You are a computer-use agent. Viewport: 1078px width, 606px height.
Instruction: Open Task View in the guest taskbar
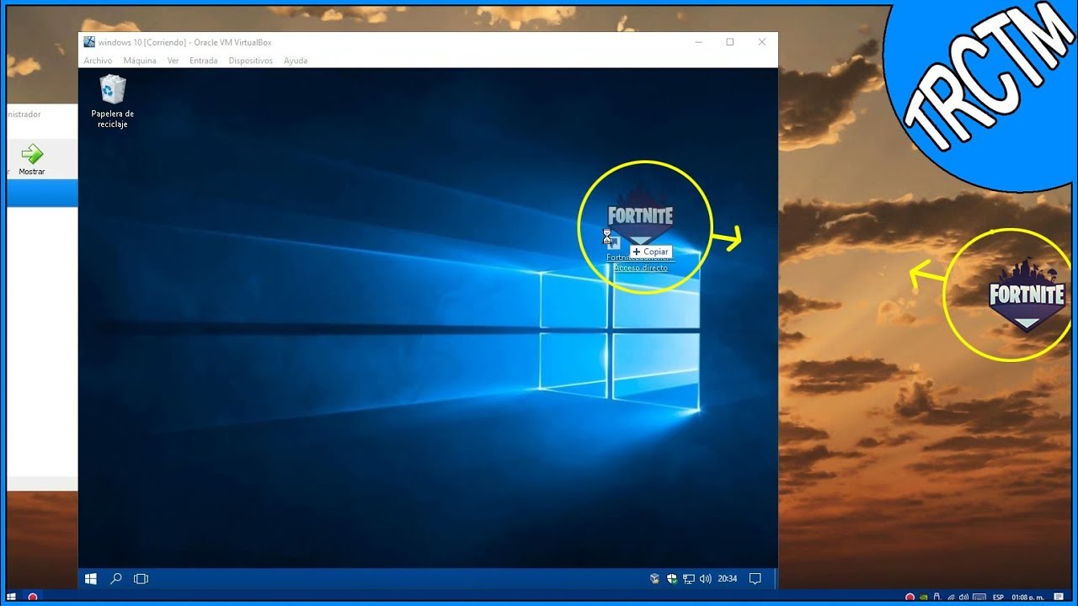pos(141,578)
